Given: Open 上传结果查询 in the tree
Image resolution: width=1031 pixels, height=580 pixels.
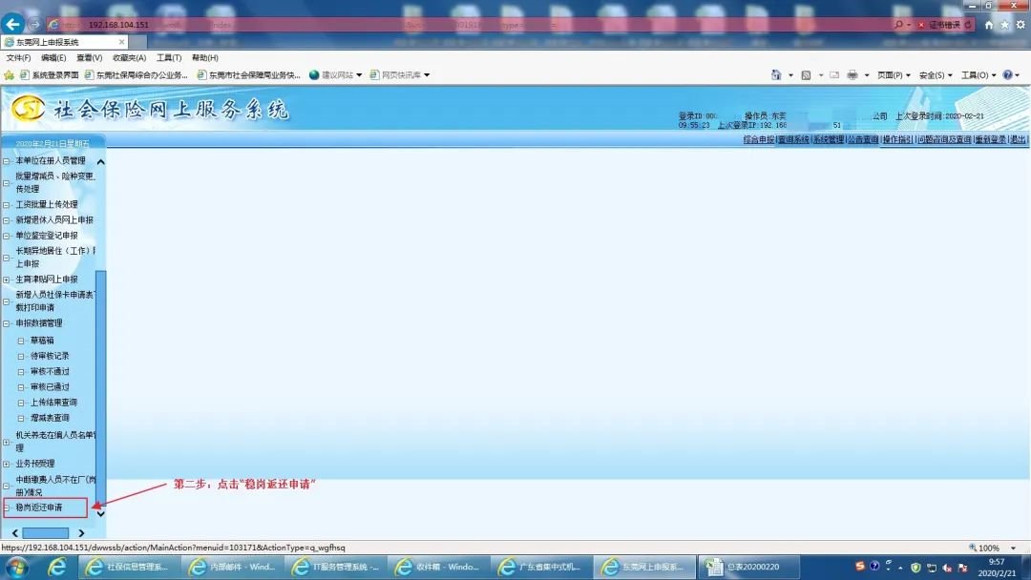Looking at the screenshot, I should (53, 403).
